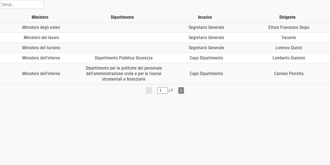Screen dimensions: 330x165
Task: Sort by the Incarico column header
Action: tap(205, 17)
